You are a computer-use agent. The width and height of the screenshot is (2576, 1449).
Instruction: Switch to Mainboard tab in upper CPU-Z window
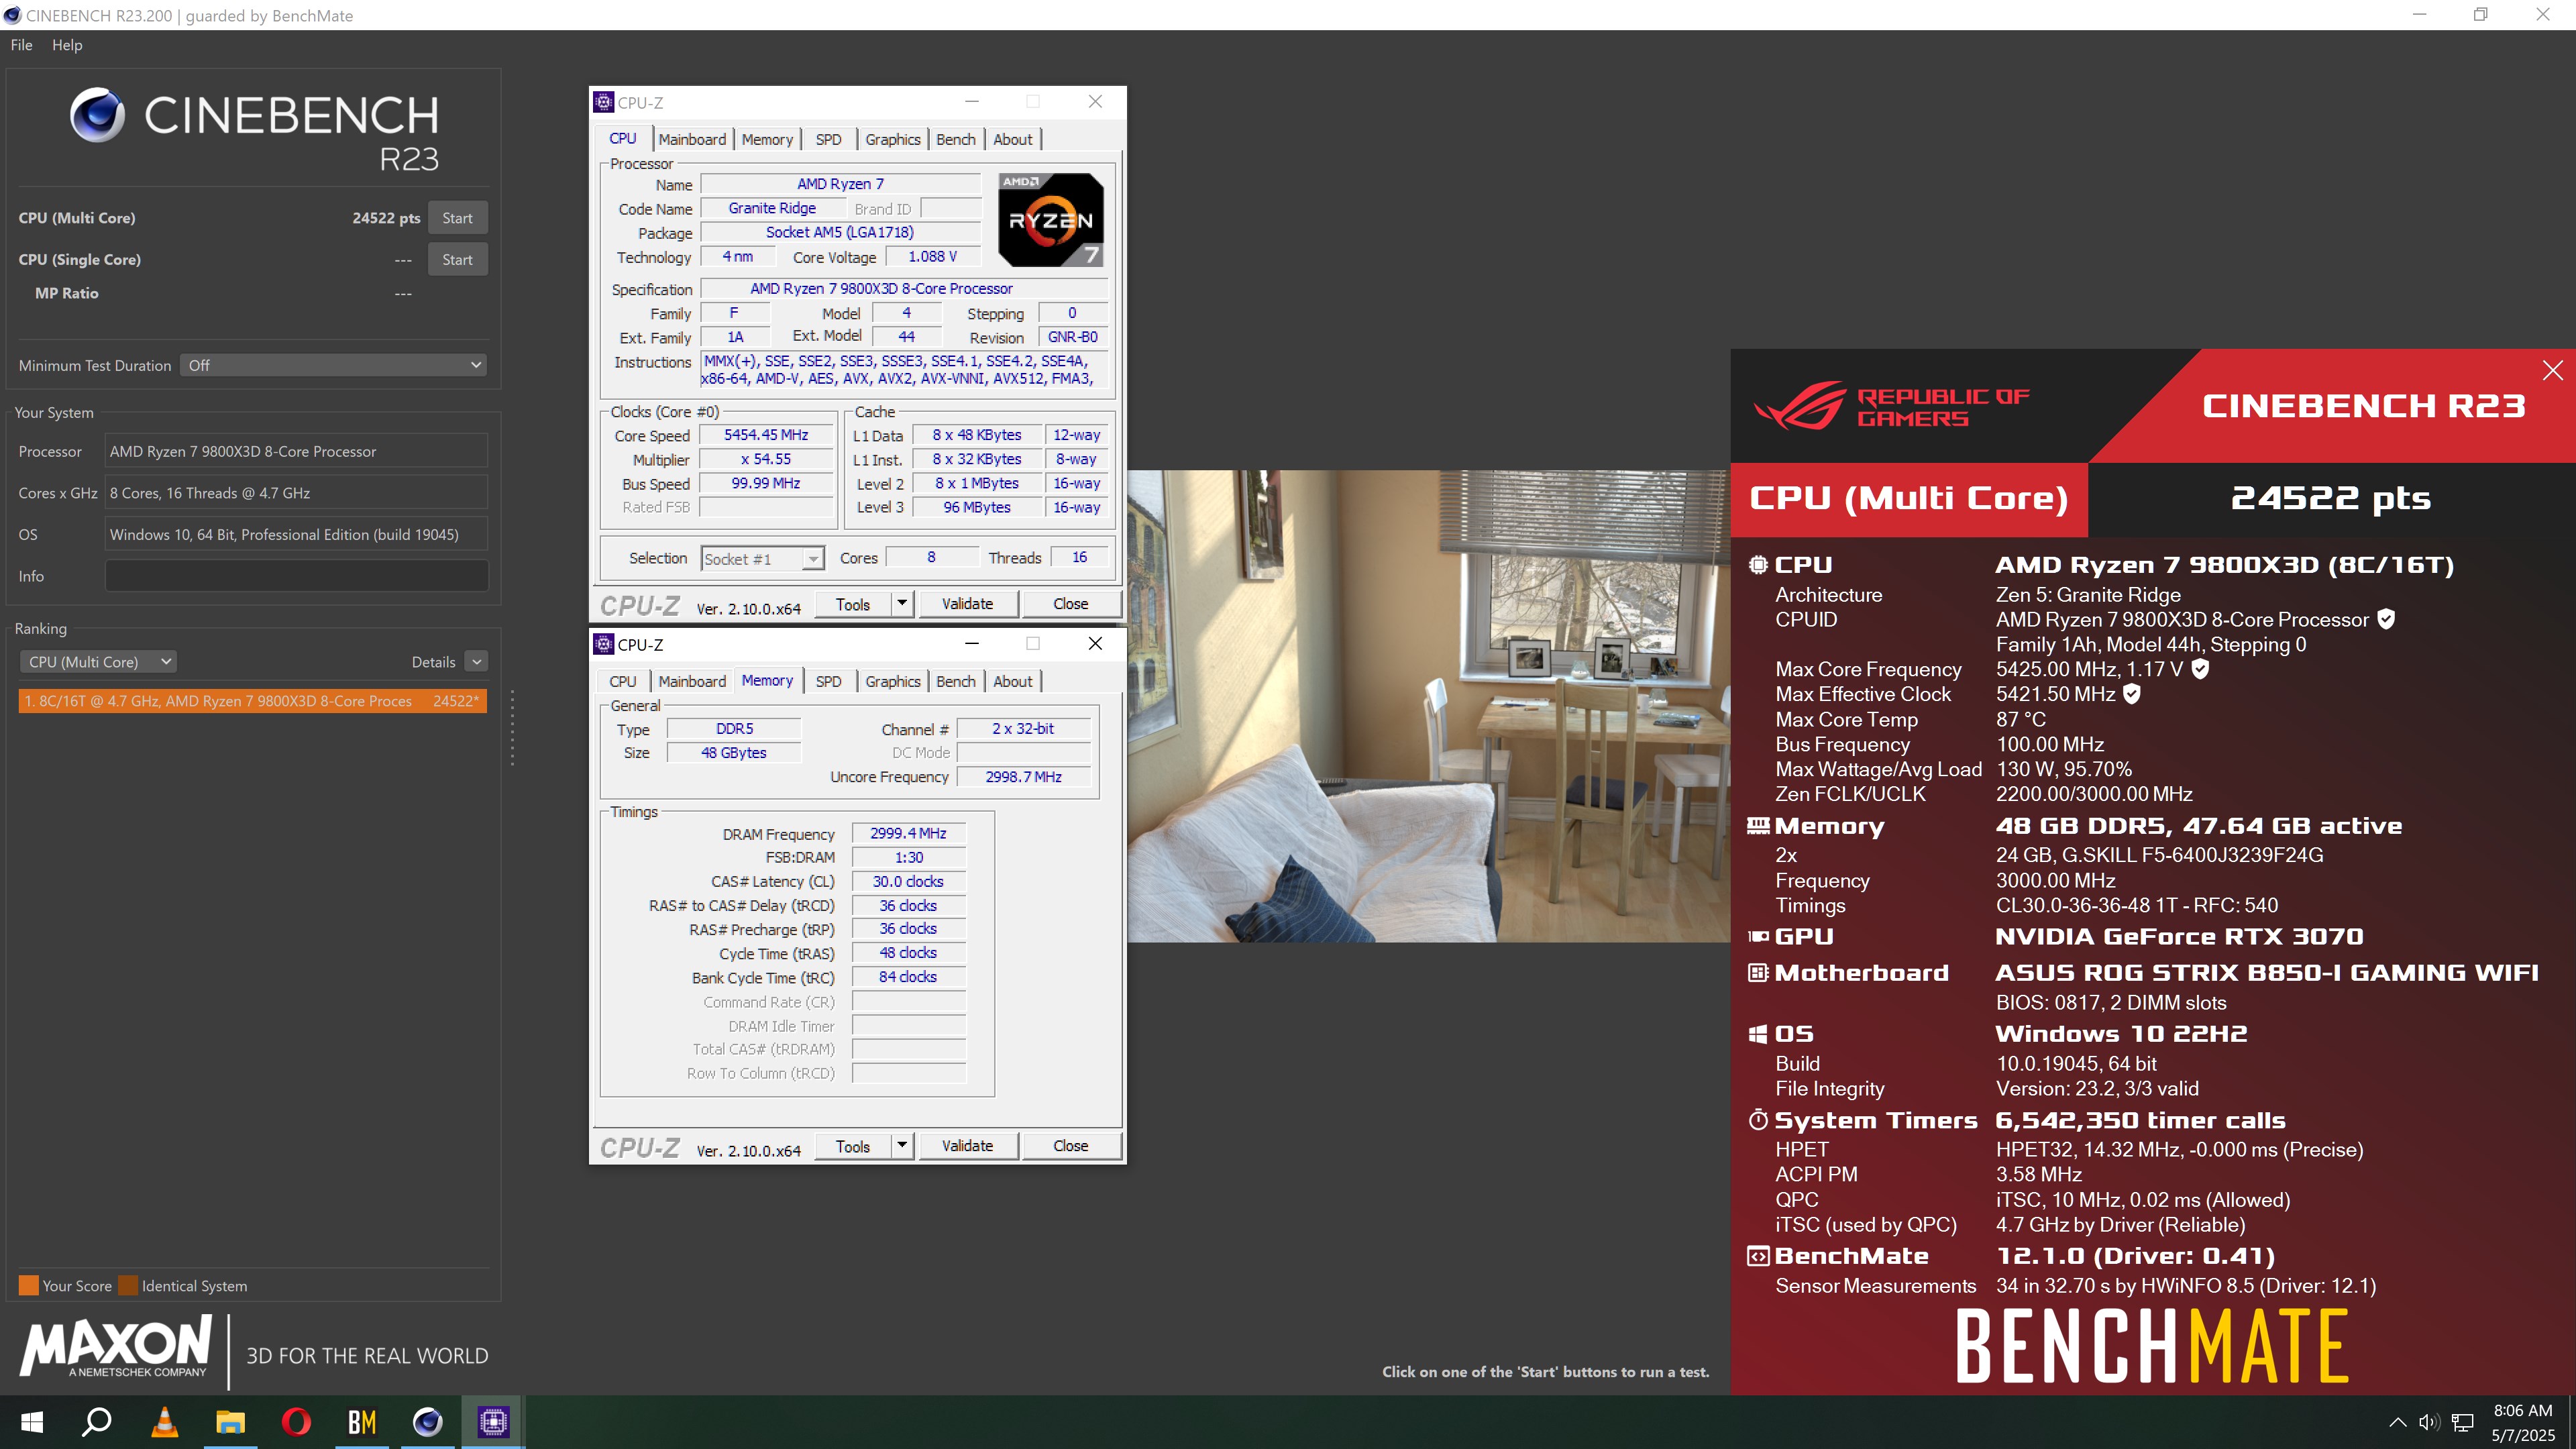[692, 139]
